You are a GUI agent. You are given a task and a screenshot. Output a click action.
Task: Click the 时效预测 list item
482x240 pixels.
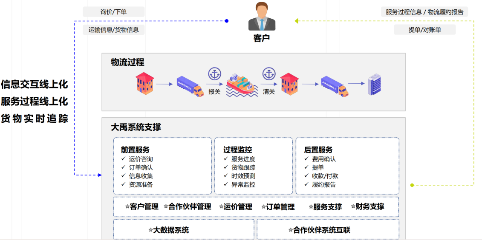[x=243, y=176]
